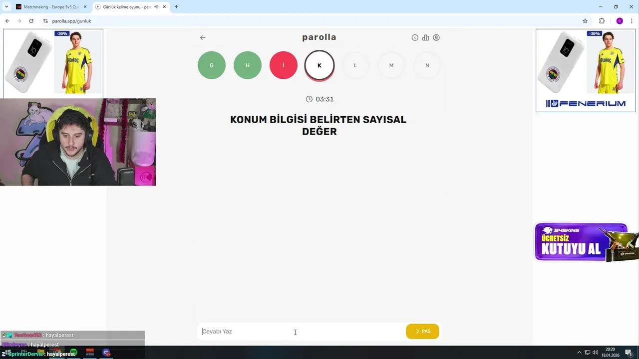Screen dimensions: 639x359
Task: Select the letter N circle
Action: (427, 65)
